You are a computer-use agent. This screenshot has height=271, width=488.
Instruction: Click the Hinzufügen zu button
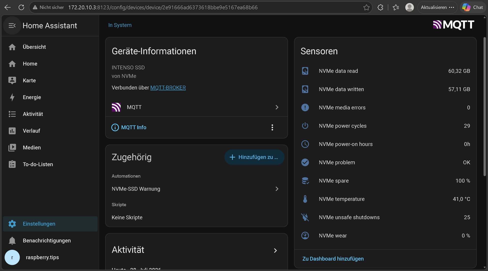point(254,157)
